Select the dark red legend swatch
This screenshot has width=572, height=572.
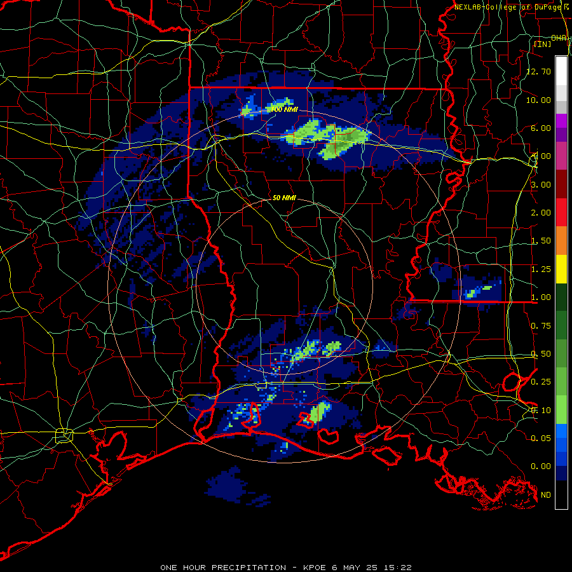[x=561, y=184]
